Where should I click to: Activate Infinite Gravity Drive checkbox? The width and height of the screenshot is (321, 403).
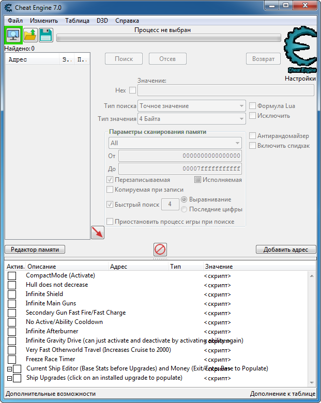(x=12, y=341)
